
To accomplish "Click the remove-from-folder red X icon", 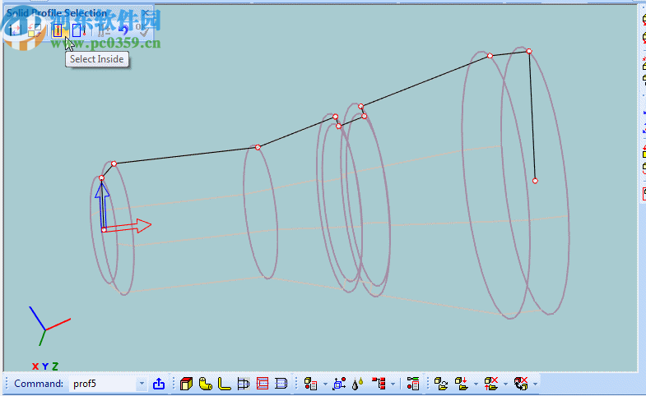I will [491, 384].
